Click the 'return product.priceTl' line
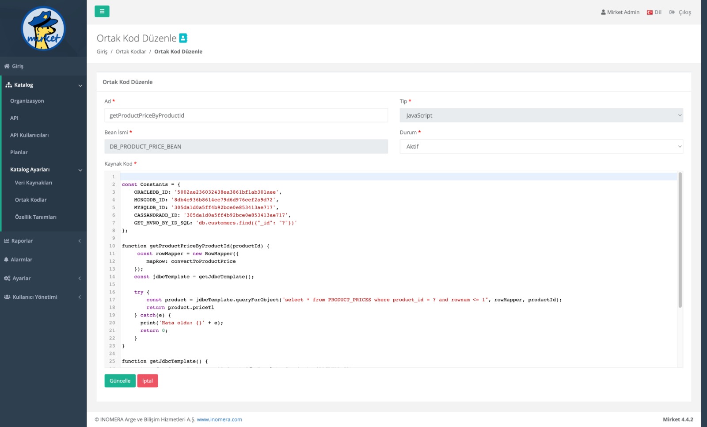The width and height of the screenshot is (707, 427). click(x=180, y=308)
